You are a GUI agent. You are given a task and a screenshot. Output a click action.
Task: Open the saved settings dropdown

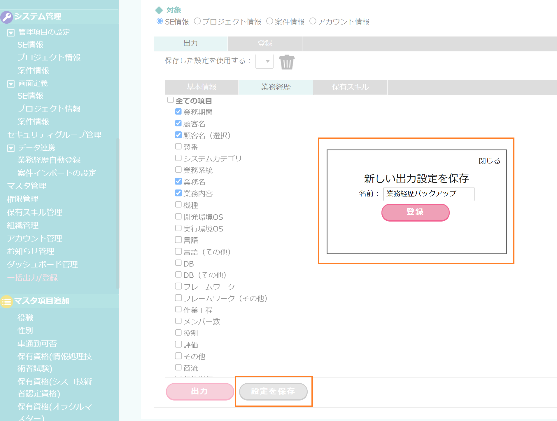coord(264,61)
